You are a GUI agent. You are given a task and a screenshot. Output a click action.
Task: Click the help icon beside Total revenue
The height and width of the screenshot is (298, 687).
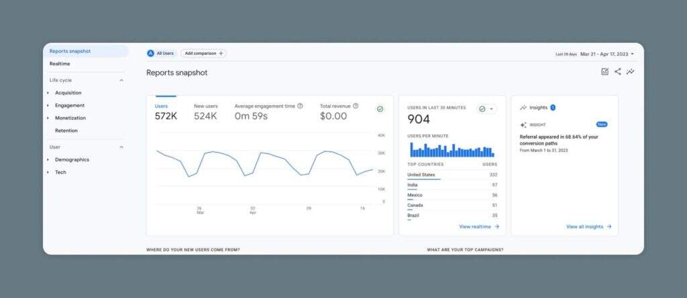click(x=356, y=106)
